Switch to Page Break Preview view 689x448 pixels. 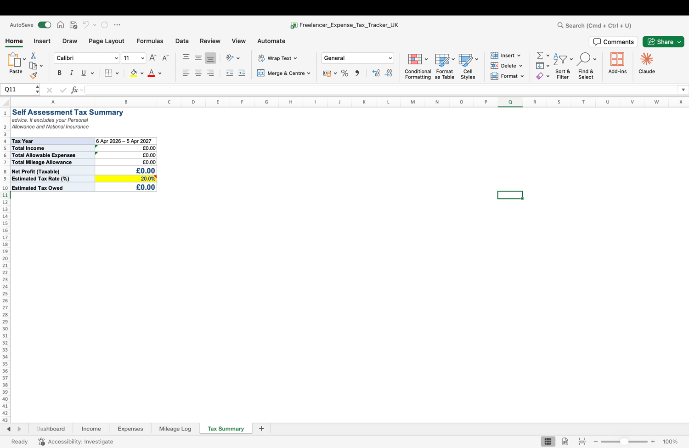click(x=582, y=442)
